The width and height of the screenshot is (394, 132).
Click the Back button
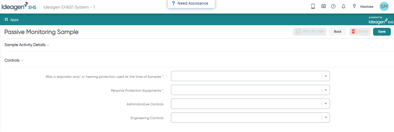click(x=338, y=31)
